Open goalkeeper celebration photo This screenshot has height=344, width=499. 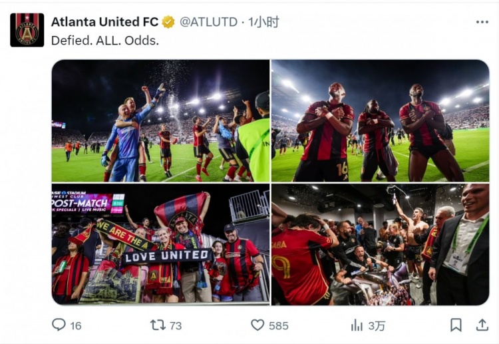coord(161,120)
